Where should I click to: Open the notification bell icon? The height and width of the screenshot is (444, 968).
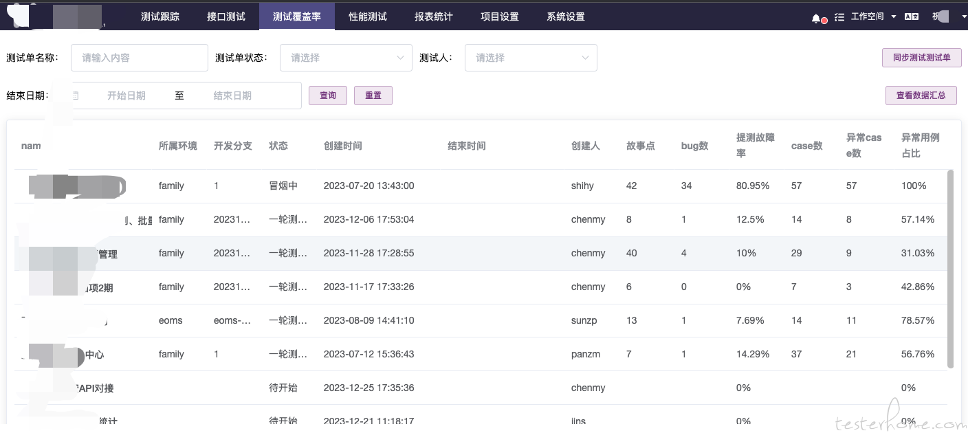pyautogui.click(x=816, y=17)
